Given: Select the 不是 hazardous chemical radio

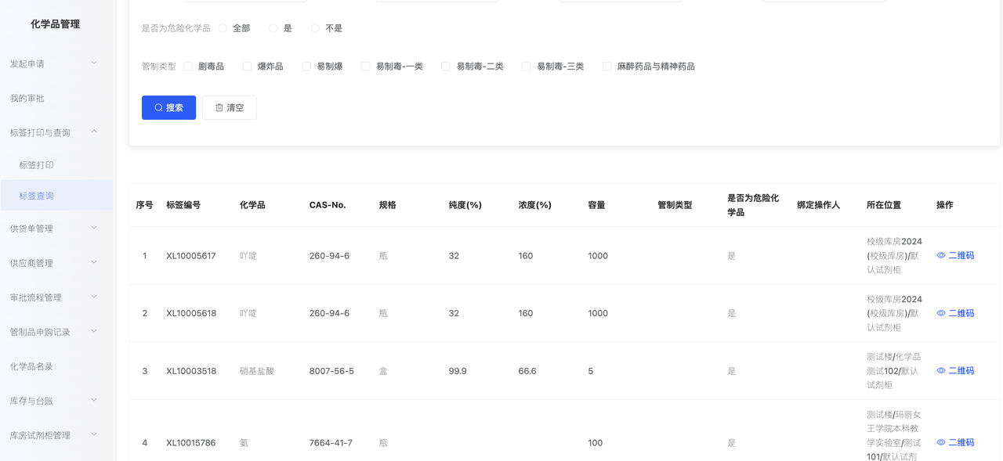Looking at the screenshot, I should coord(315,28).
